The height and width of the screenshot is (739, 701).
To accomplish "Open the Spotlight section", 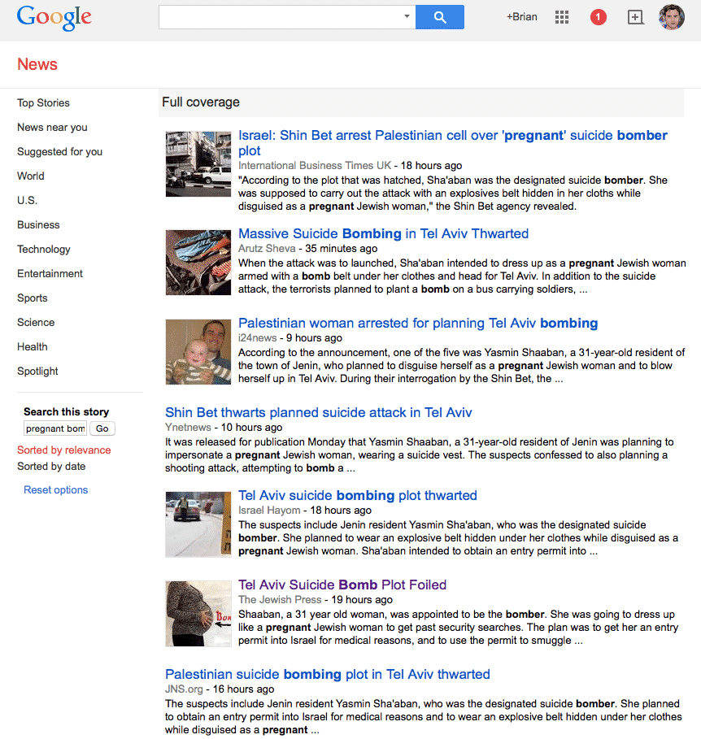I will click(37, 372).
